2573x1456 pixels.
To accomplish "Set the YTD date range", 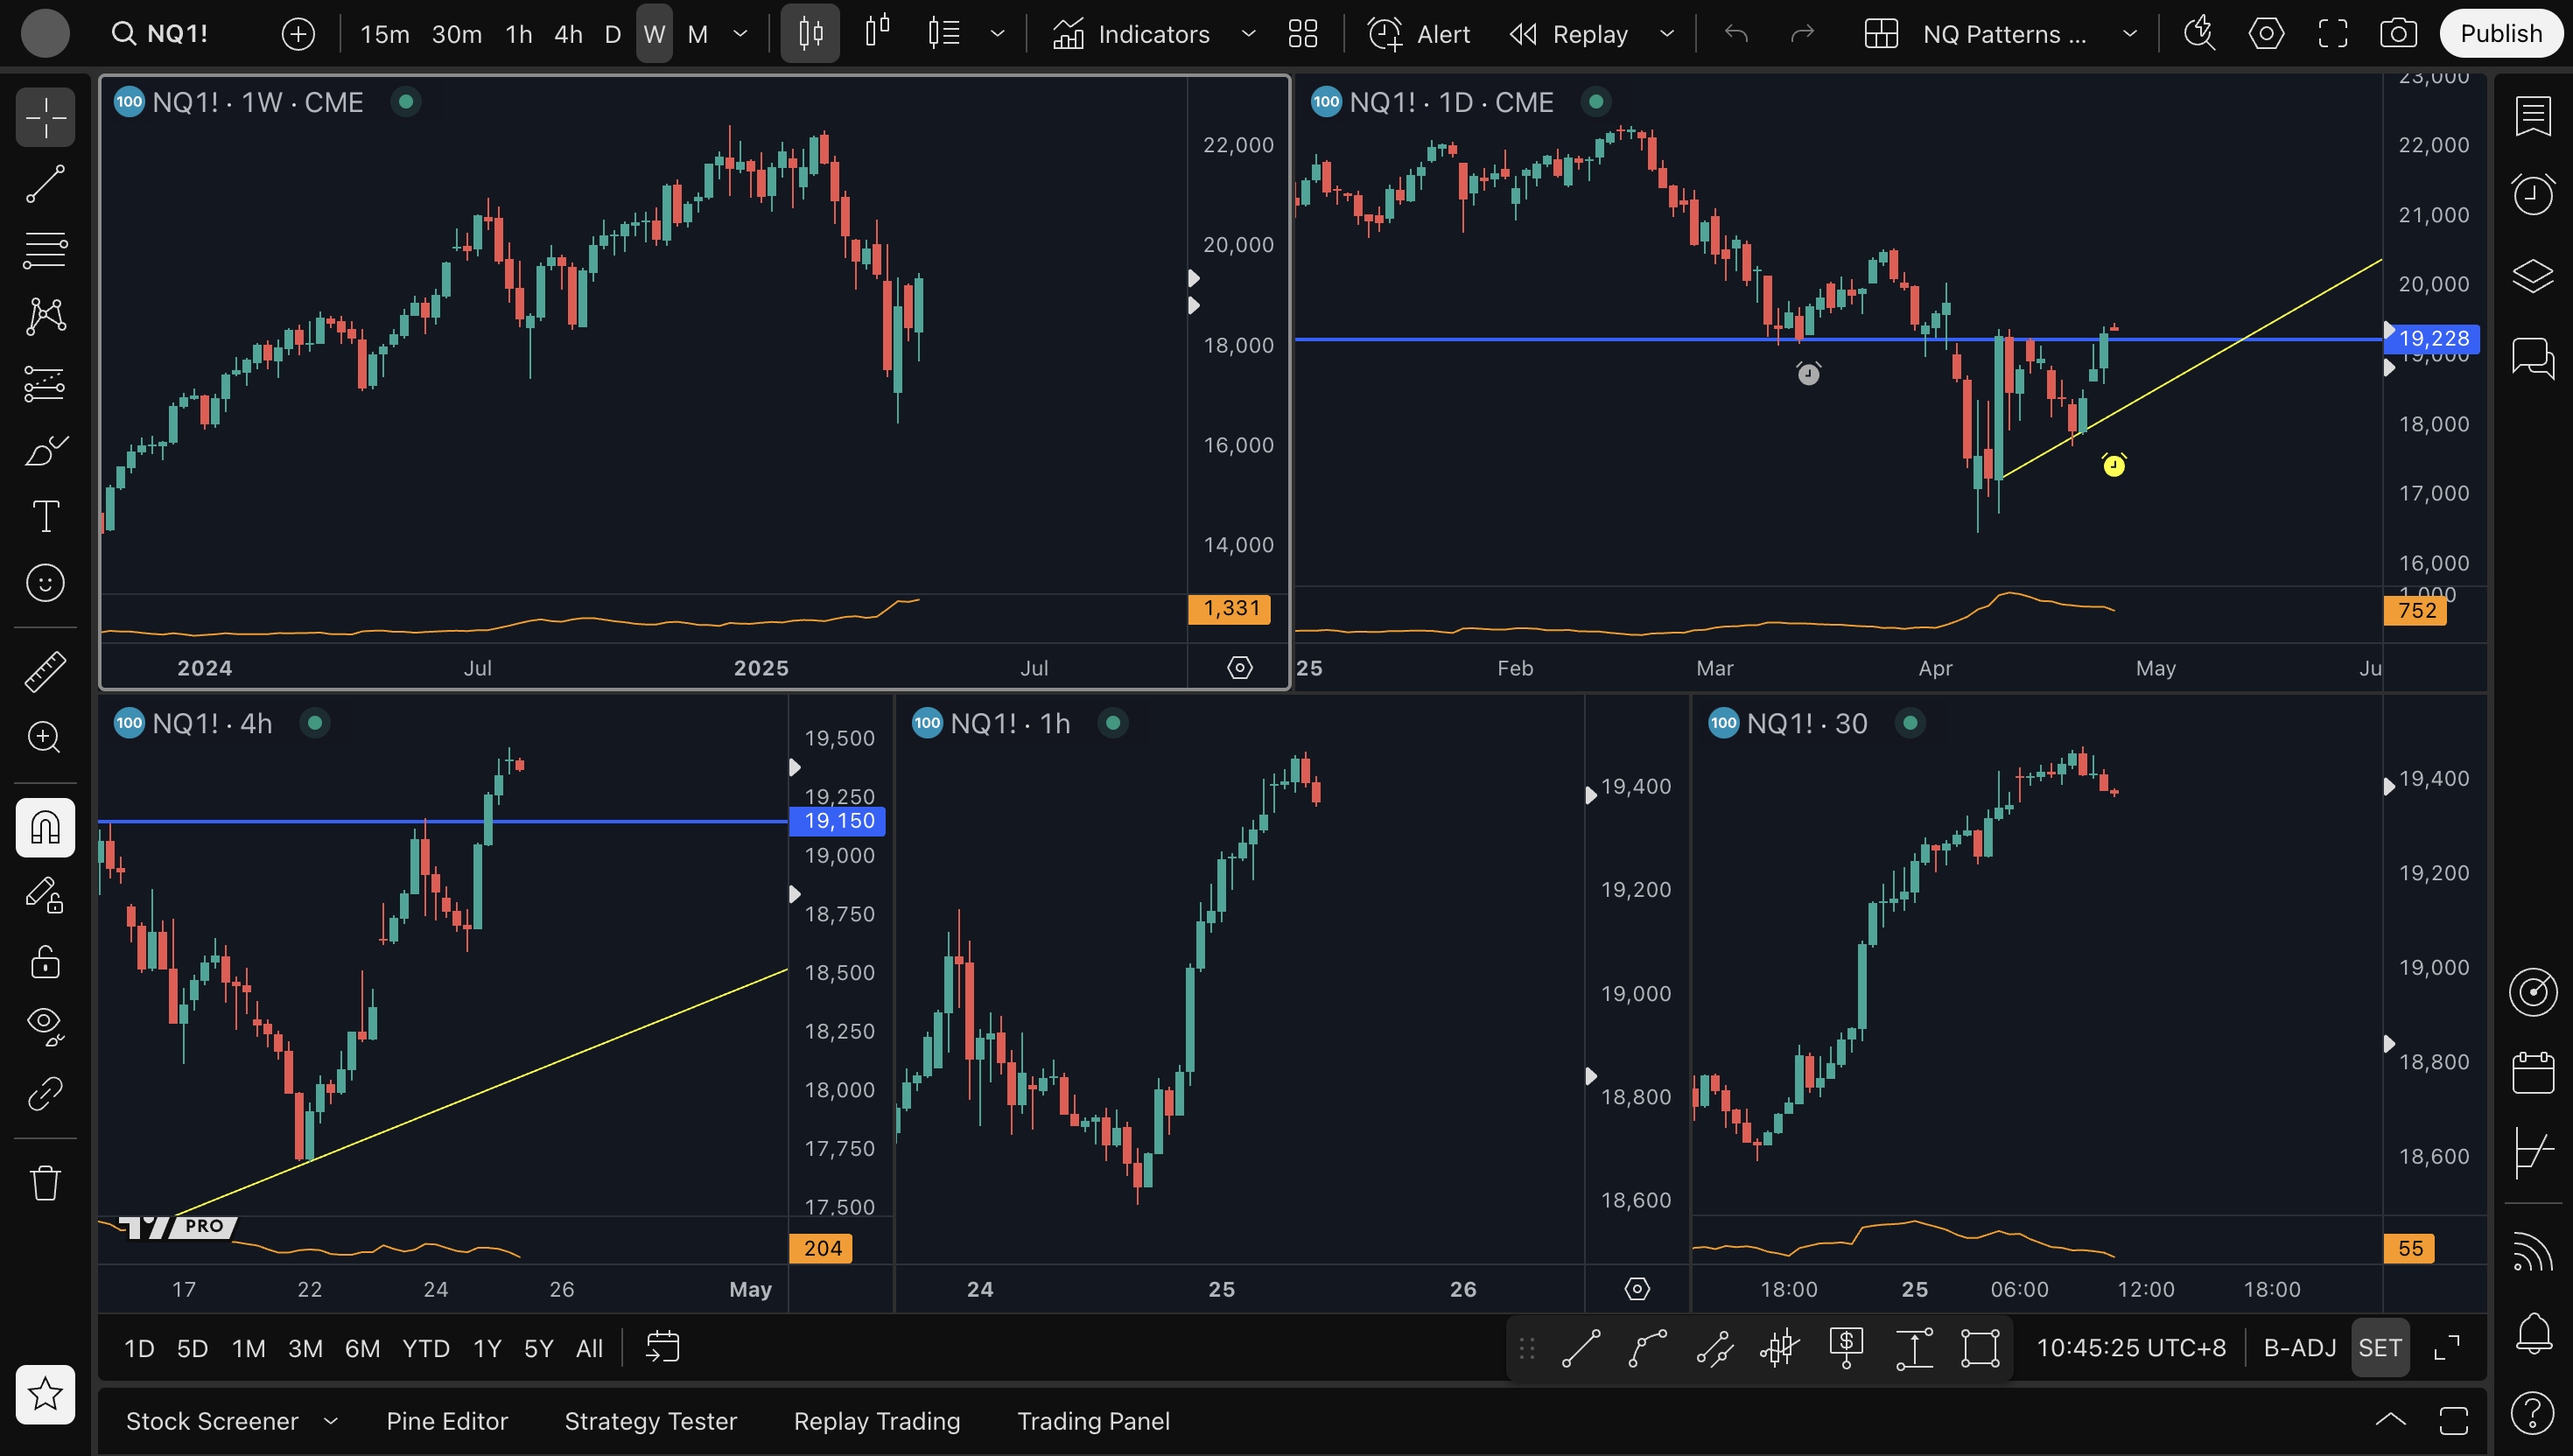I will coord(425,1348).
